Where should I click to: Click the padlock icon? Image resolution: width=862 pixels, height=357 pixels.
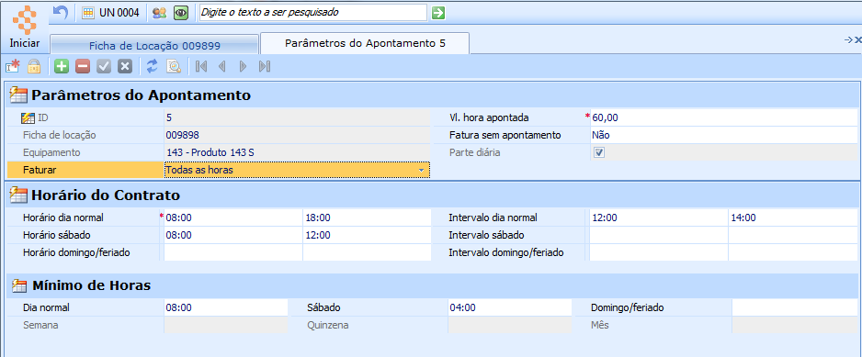tap(34, 66)
